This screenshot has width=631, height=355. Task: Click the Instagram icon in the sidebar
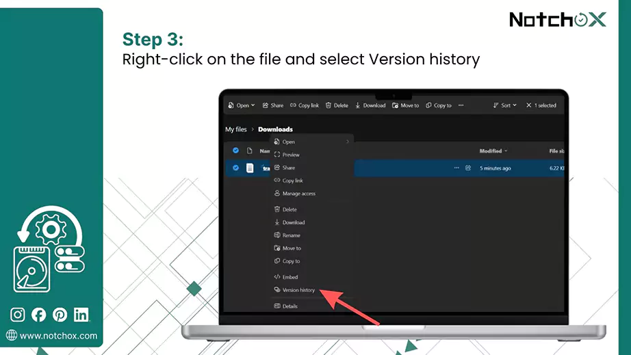click(x=17, y=315)
